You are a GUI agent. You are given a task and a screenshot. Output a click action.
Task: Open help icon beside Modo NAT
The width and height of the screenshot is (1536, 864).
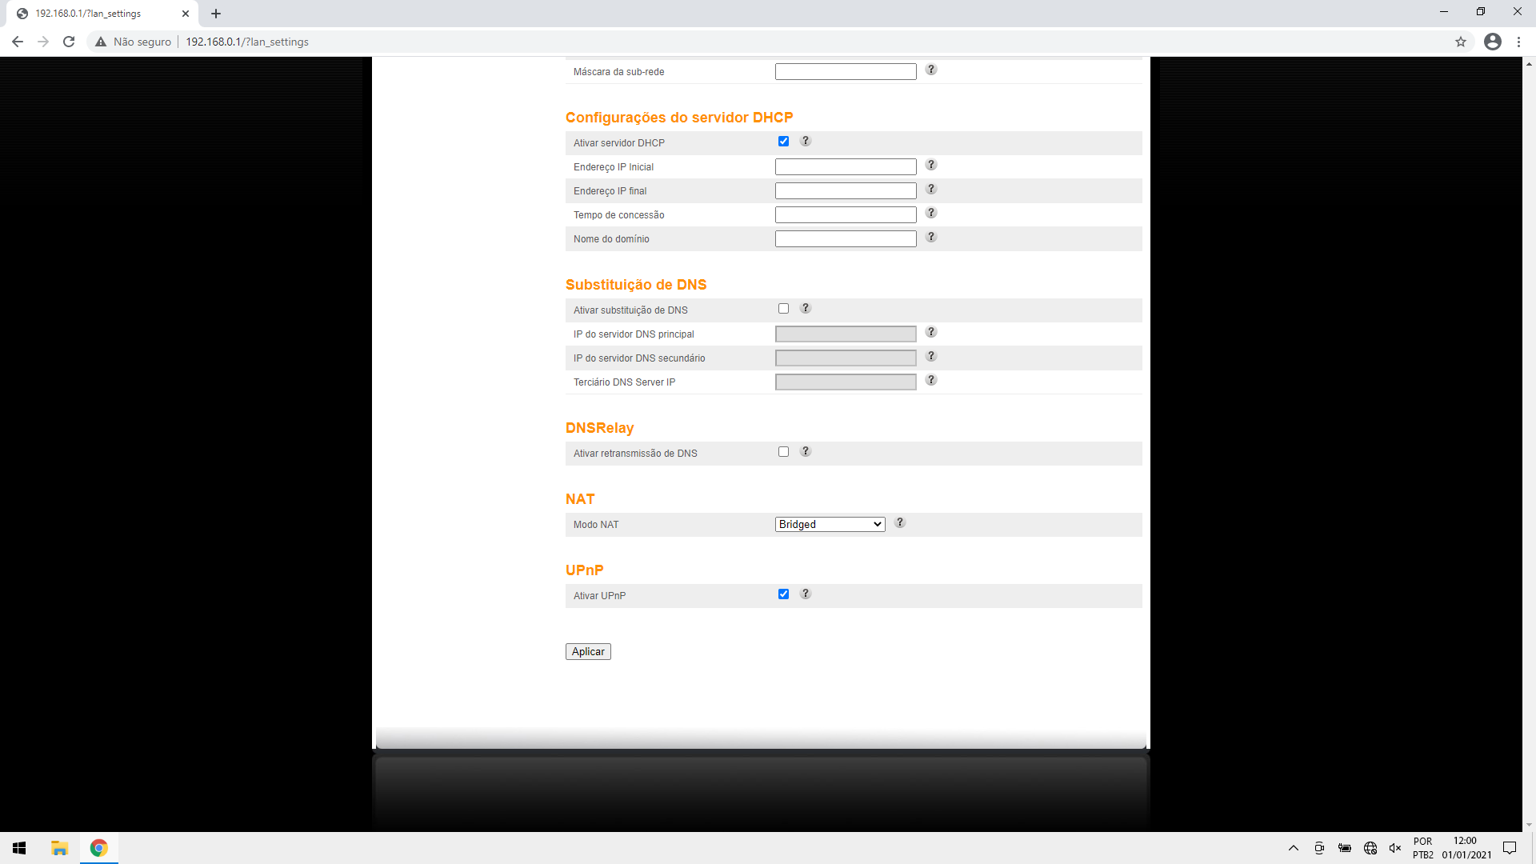[x=900, y=522]
